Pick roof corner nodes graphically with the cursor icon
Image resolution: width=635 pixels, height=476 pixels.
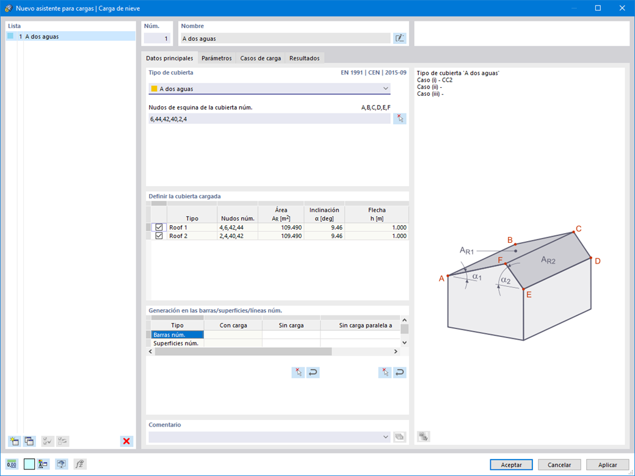click(x=400, y=118)
